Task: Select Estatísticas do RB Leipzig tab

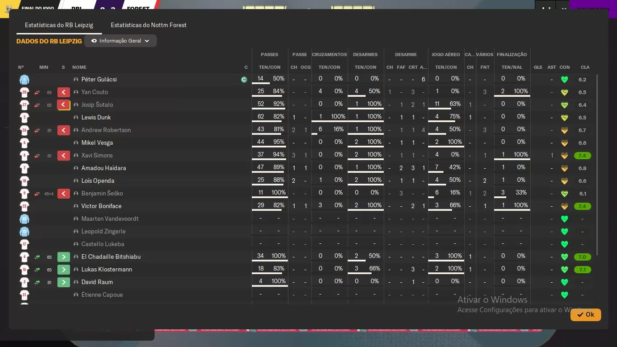Action: pyautogui.click(x=59, y=25)
